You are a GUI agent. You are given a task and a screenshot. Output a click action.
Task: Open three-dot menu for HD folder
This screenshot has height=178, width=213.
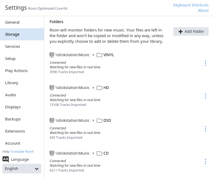pyautogui.click(x=205, y=96)
